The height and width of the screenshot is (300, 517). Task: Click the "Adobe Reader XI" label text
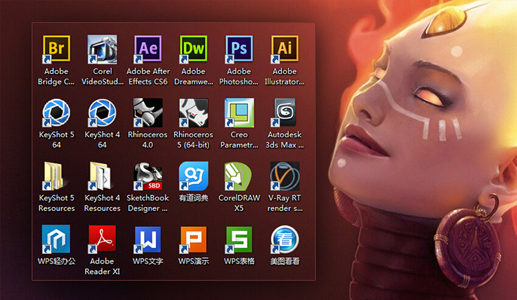102,266
